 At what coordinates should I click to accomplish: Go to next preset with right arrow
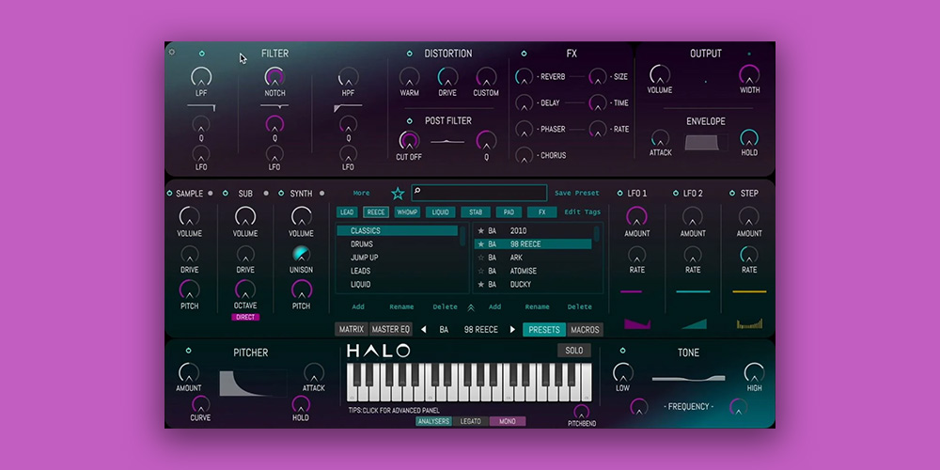click(512, 330)
